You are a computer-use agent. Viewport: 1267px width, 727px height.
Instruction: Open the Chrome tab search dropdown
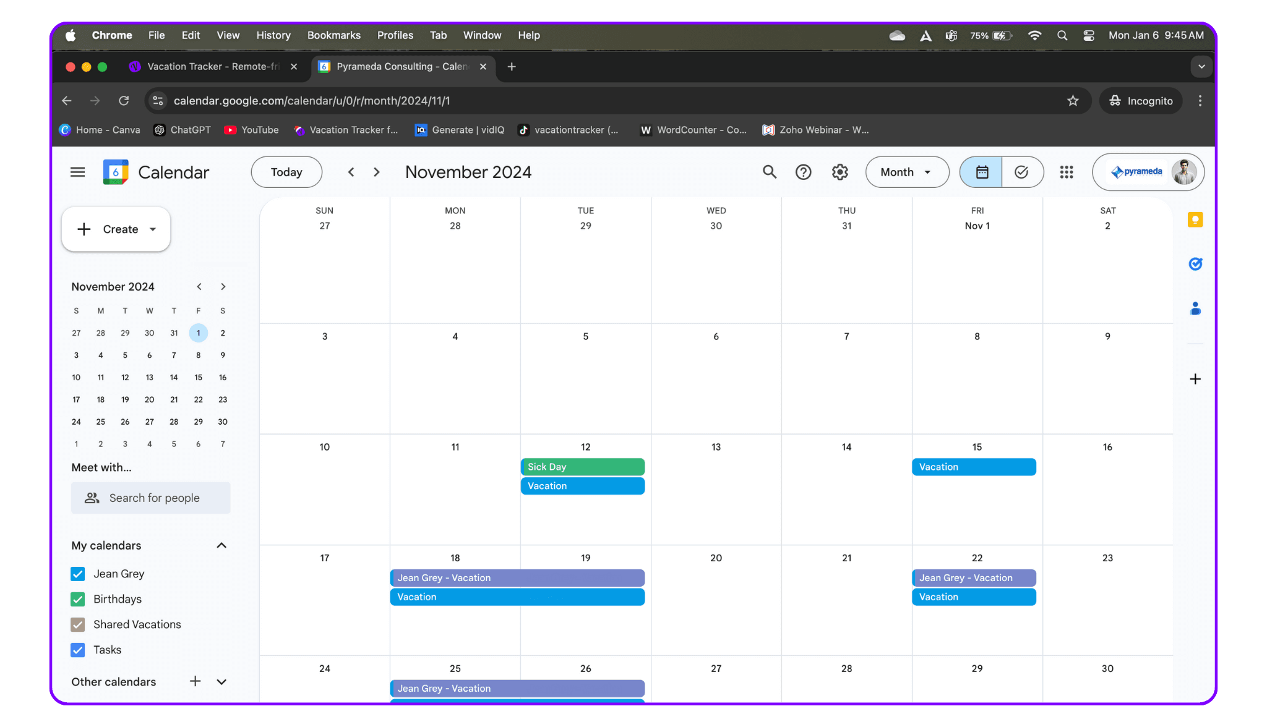1201,67
